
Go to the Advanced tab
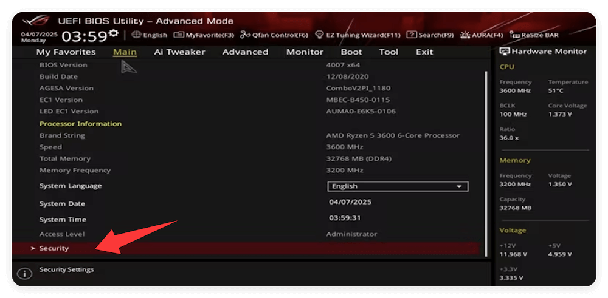(x=246, y=52)
